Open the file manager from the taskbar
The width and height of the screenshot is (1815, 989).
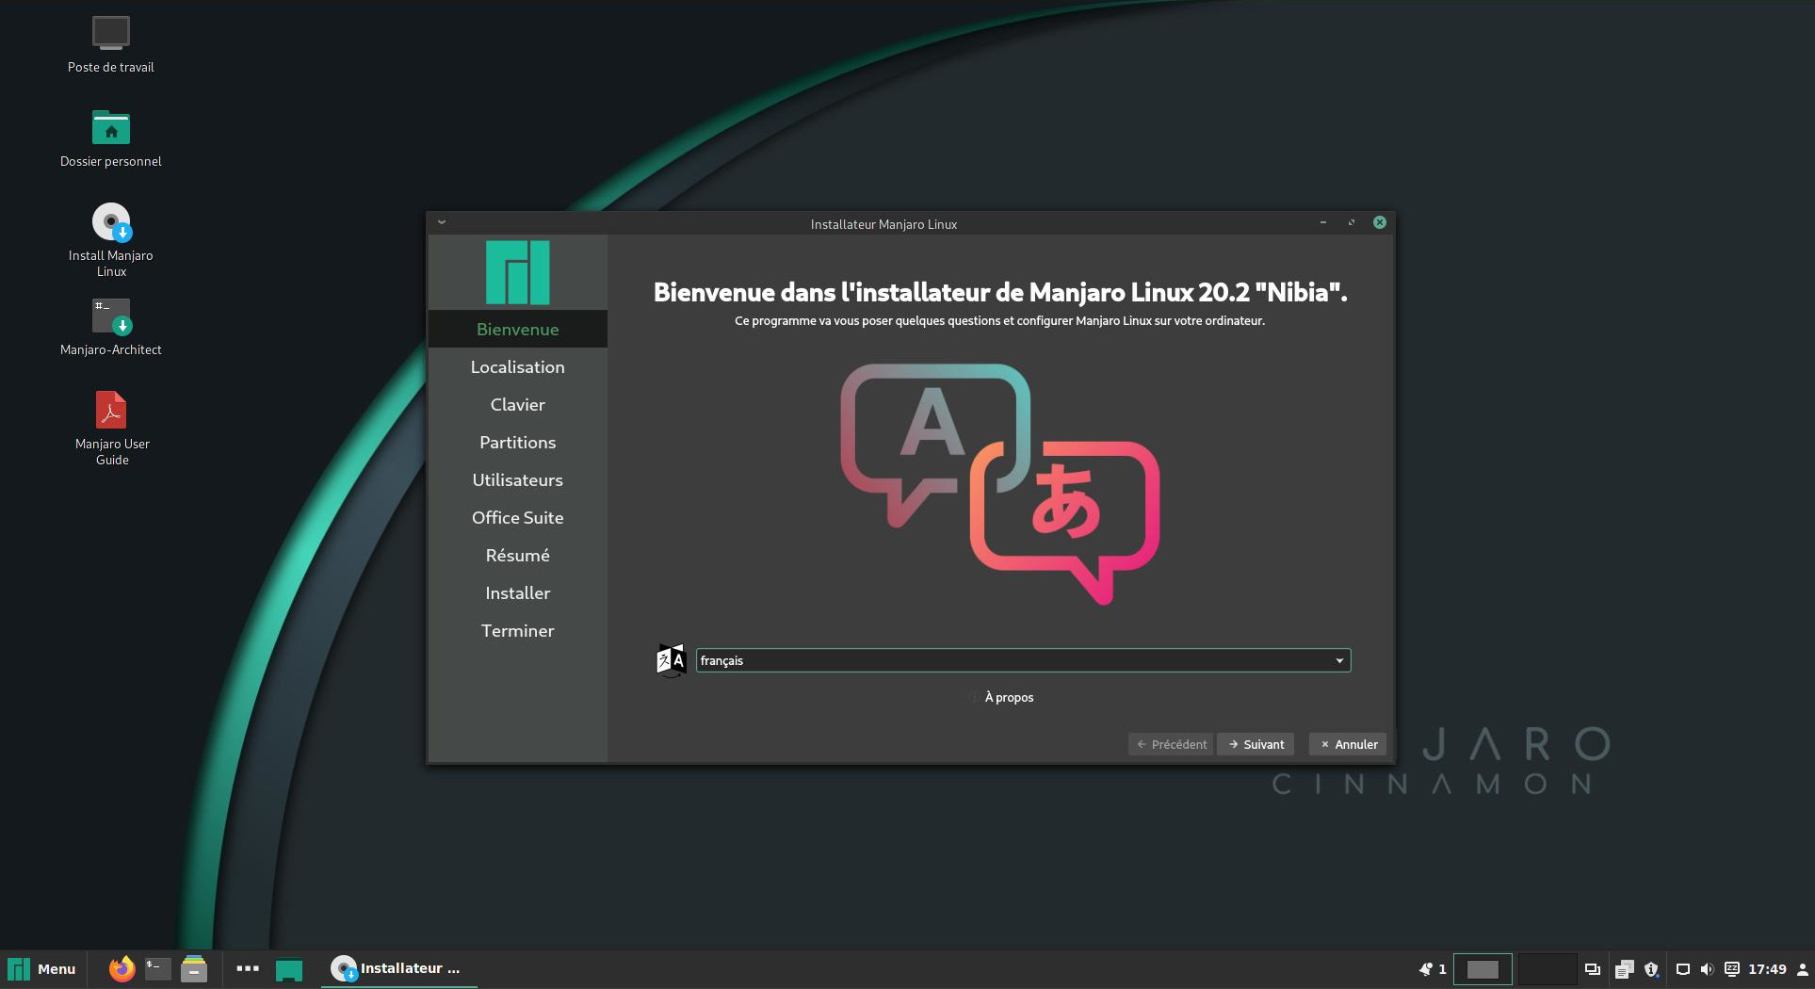pos(194,968)
